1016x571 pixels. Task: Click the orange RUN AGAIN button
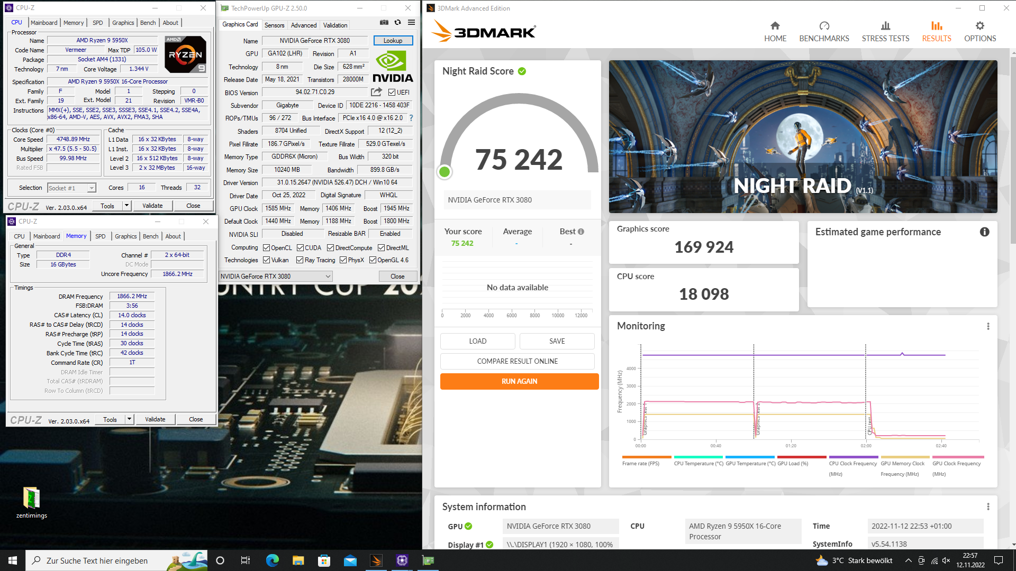point(519,382)
